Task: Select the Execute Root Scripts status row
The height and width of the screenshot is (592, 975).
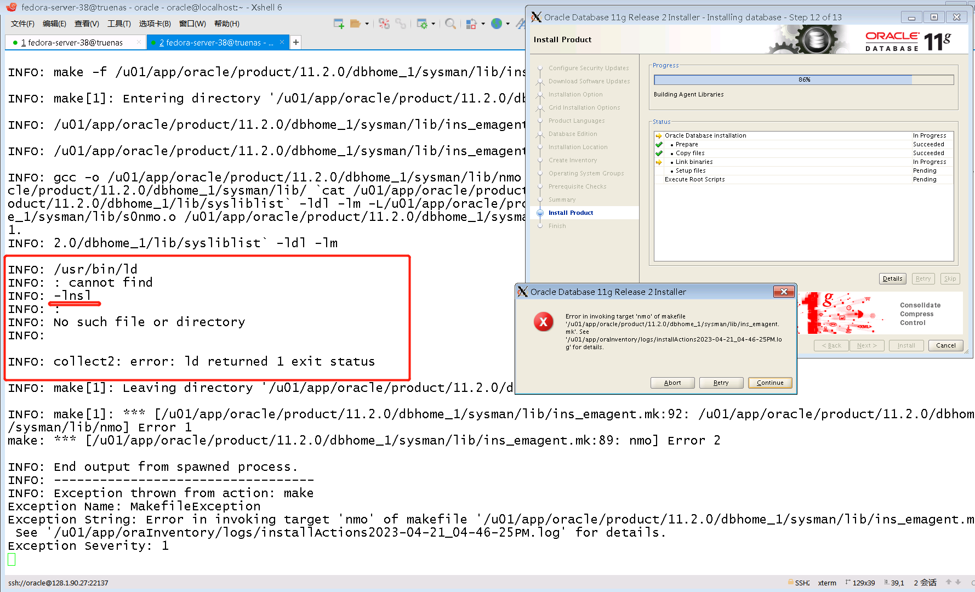Action: coord(804,179)
